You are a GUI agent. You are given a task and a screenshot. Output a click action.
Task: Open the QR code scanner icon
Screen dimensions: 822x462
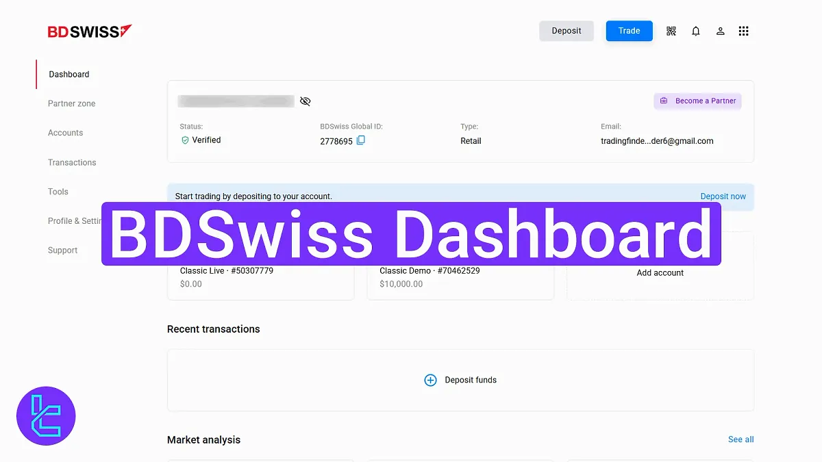671,31
